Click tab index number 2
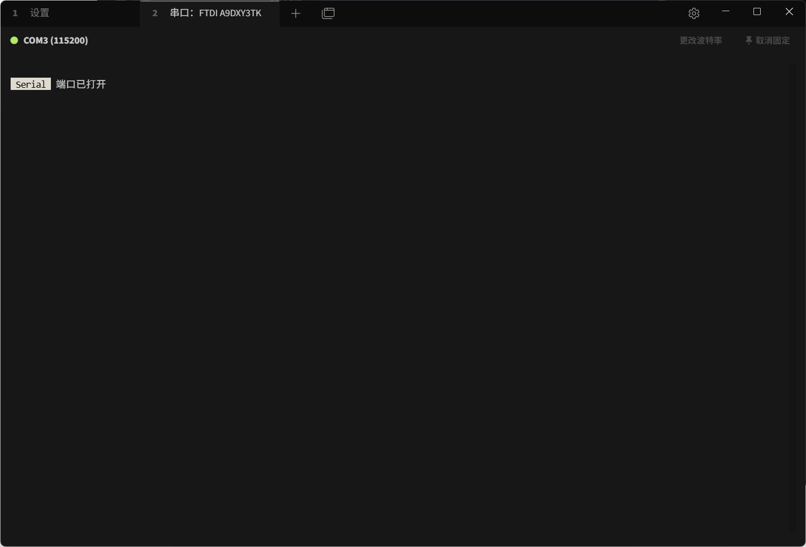Image resolution: width=806 pixels, height=547 pixels. tap(155, 13)
